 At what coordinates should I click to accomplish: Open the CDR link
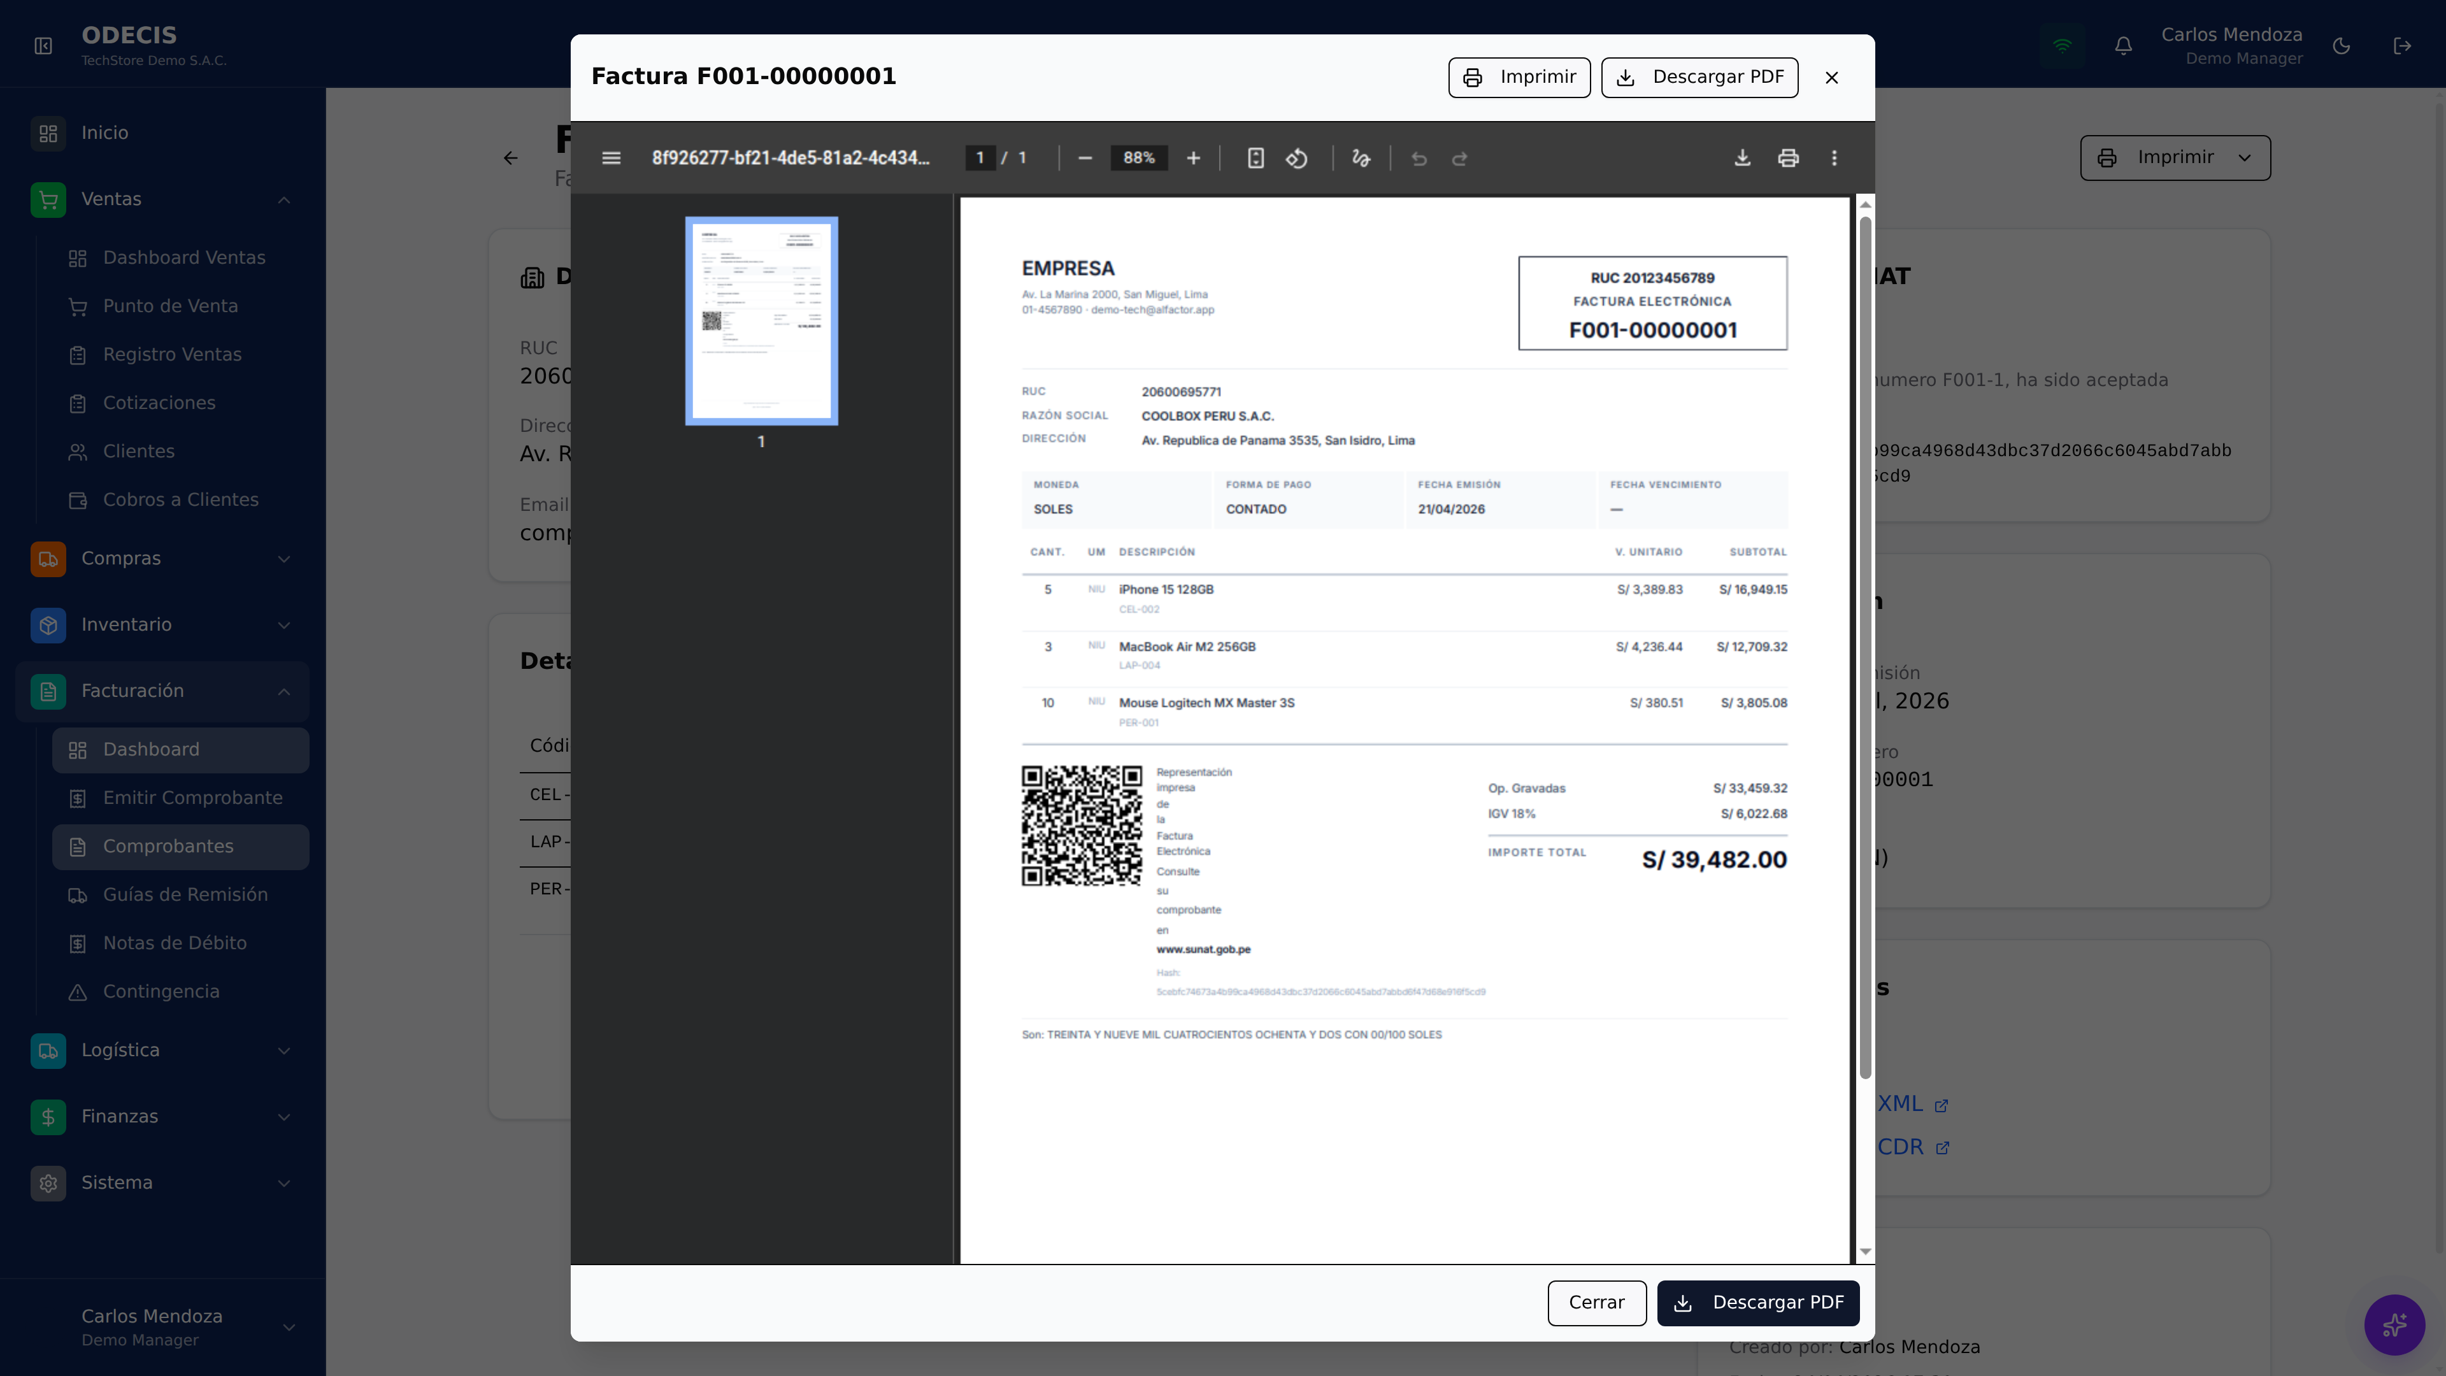[x=1913, y=1147]
